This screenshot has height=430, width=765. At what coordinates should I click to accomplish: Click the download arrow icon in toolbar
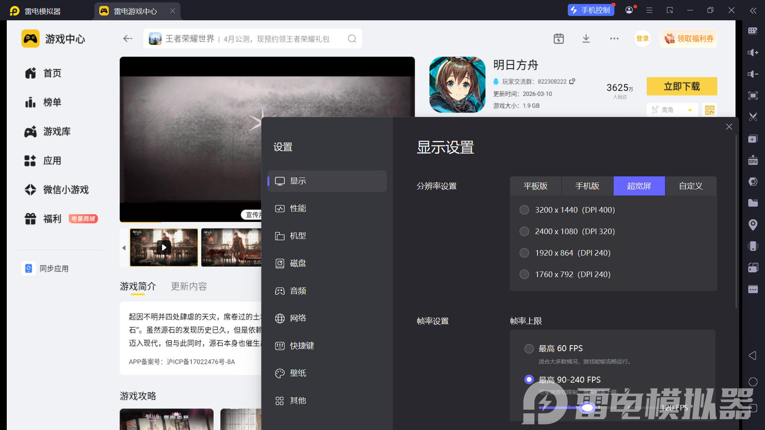[586, 39]
